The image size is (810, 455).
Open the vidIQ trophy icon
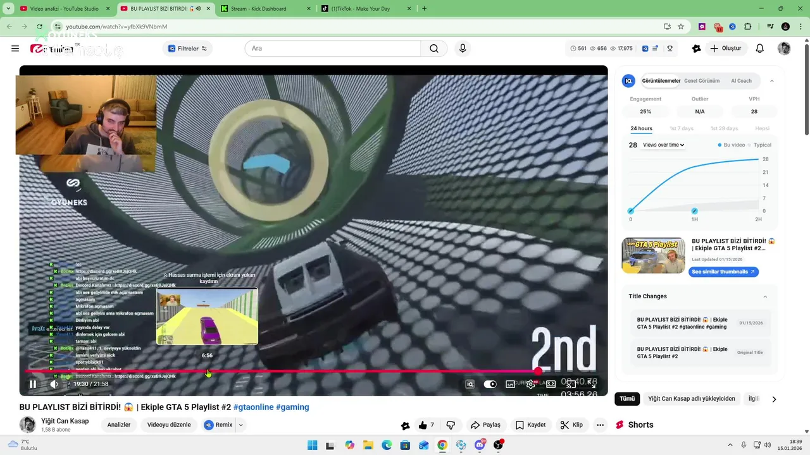tap(670, 49)
